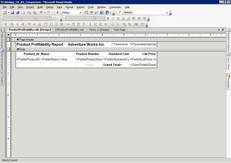This screenshot has height=163, width=231.
Task: Open the Server Explorer side tab
Action: point(2,60)
